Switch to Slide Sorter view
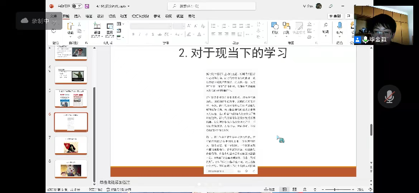The image size is (419, 193). click(294, 189)
